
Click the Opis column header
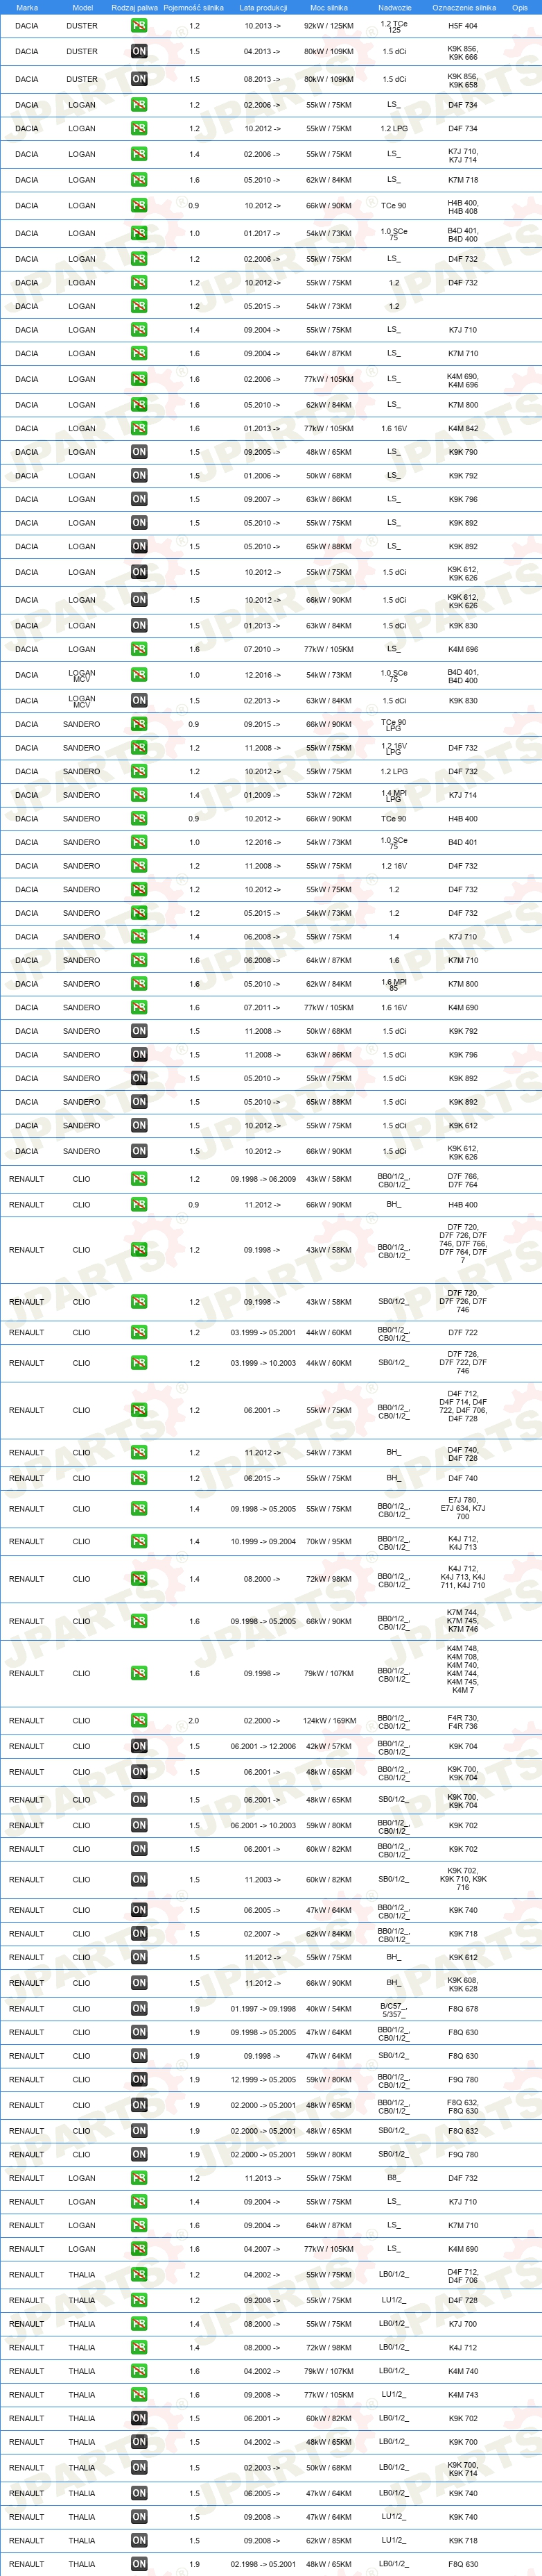point(519,7)
